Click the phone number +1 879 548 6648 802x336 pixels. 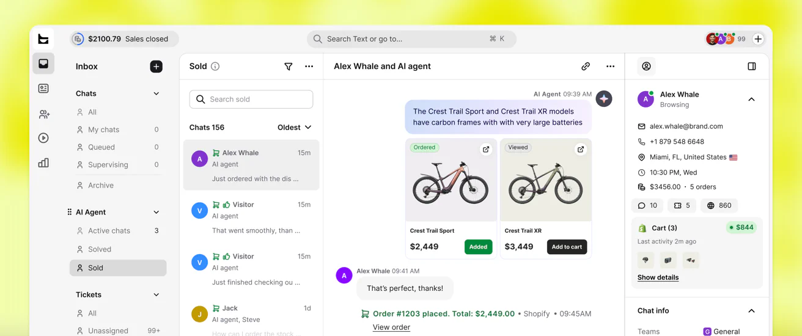[677, 142]
